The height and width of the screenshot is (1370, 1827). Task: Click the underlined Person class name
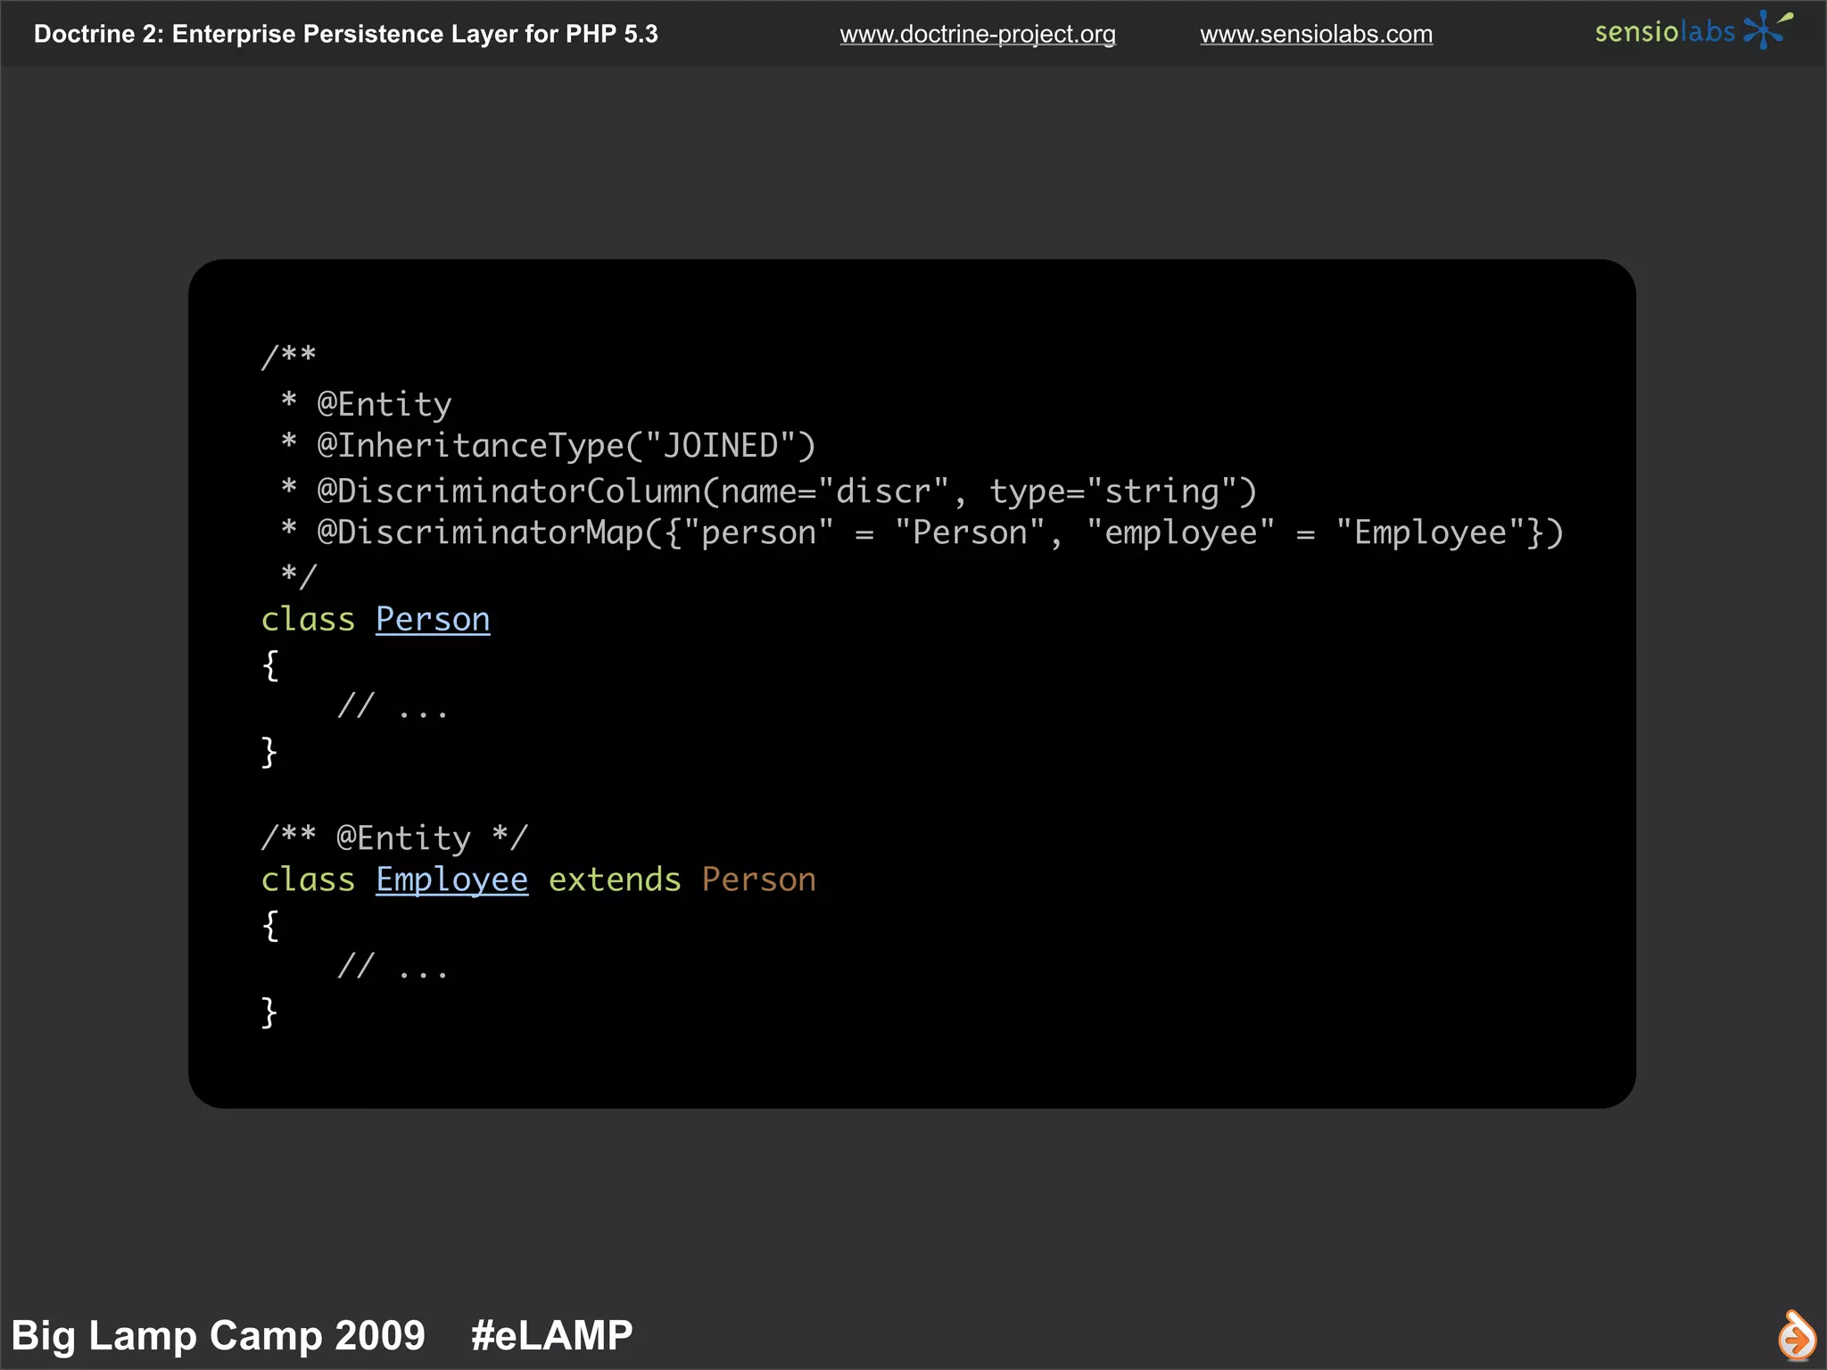tap(433, 619)
